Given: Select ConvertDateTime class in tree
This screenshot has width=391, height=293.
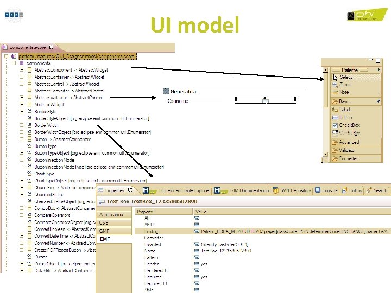Looking at the screenshot, I should (65, 236).
